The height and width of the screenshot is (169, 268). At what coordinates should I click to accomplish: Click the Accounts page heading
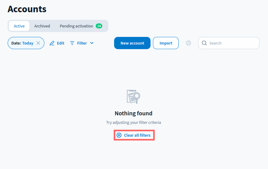[27, 9]
